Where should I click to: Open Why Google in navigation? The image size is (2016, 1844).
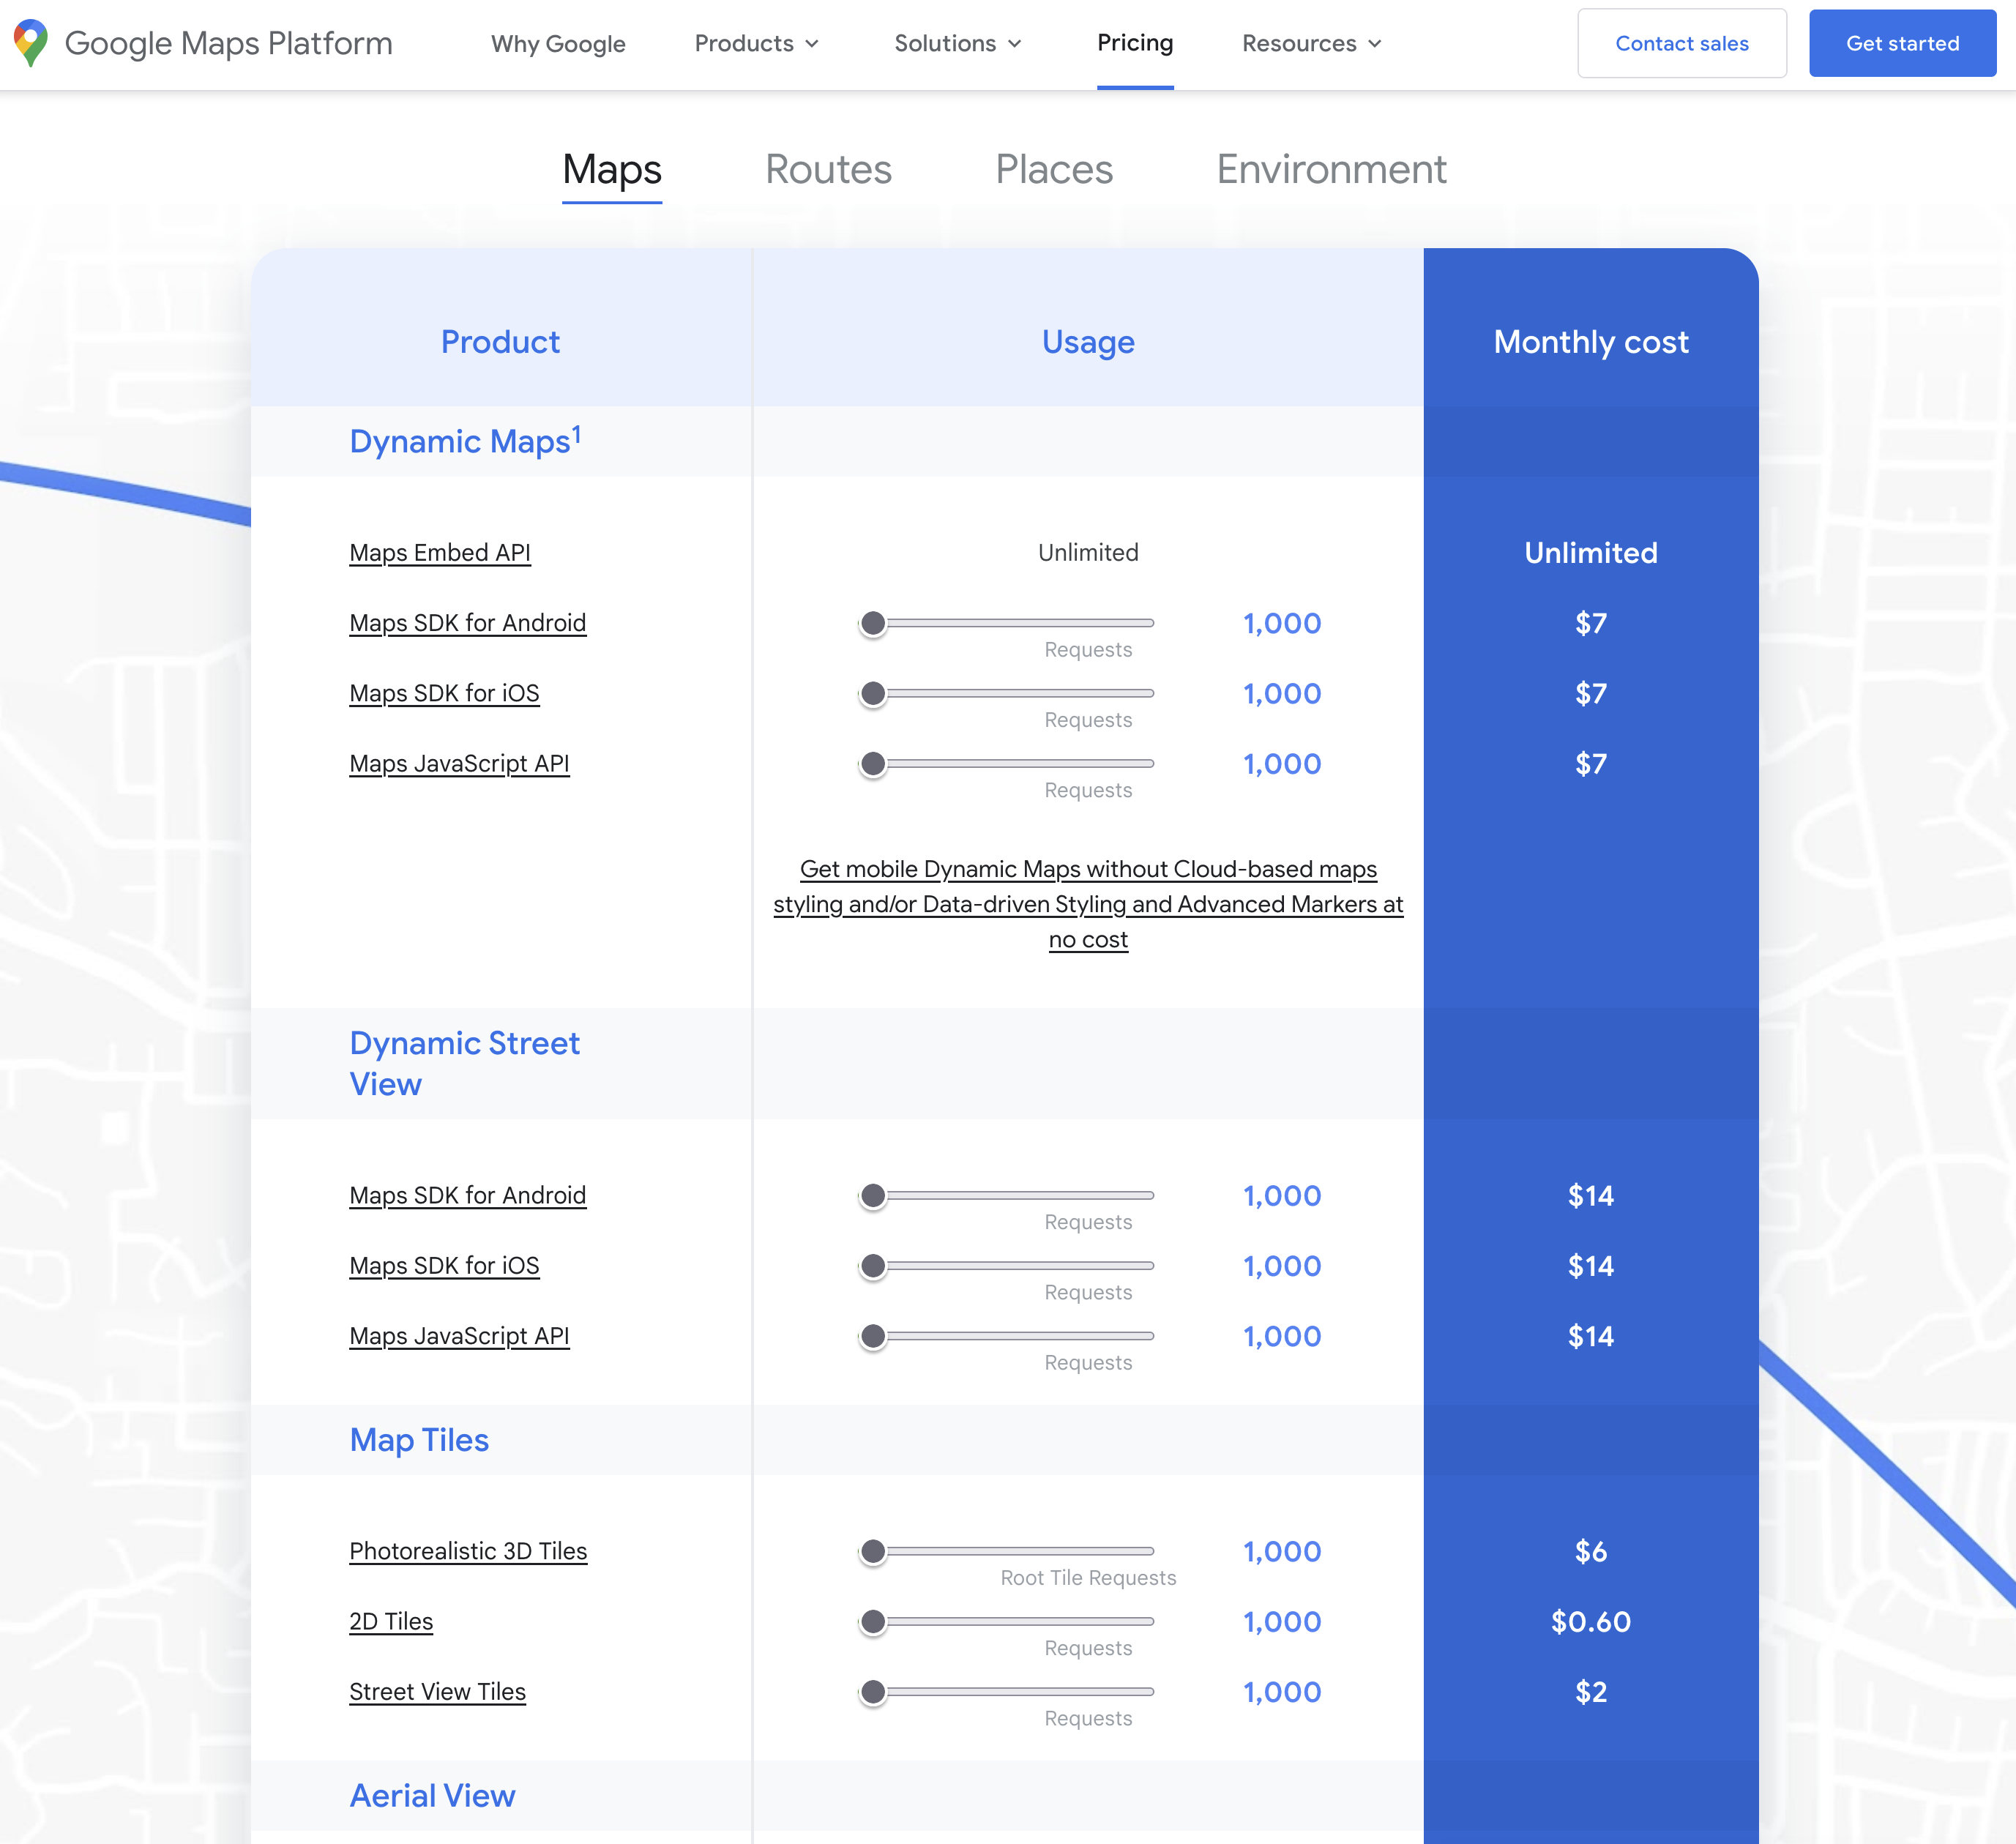[558, 43]
